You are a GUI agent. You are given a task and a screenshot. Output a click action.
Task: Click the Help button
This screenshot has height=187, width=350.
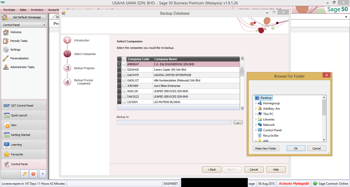[x=276, y=170]
